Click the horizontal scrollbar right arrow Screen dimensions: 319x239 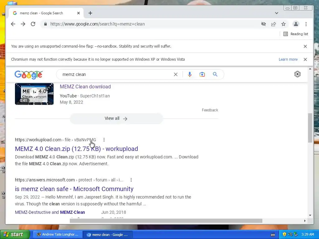[x=305, y=221]
